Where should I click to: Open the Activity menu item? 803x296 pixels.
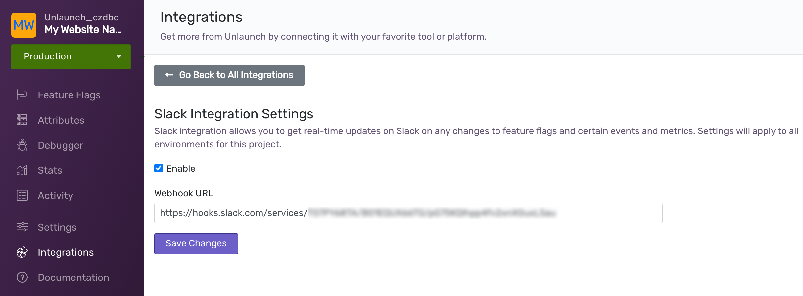tap(55, 196)
